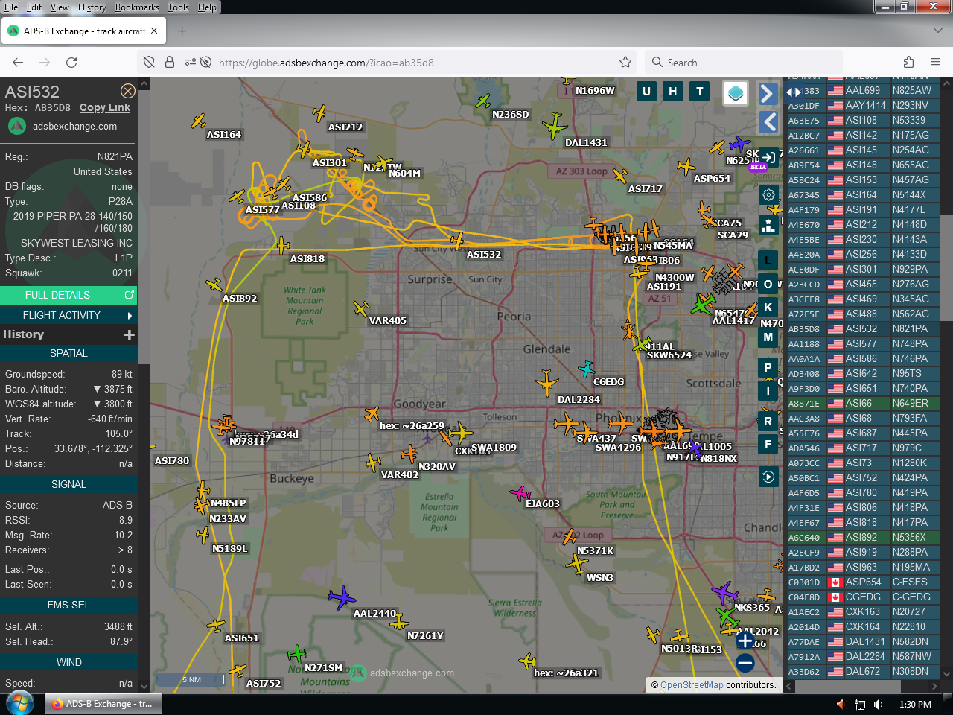Select the EJA603 aircraft icon on map
This screenshot has width=953, height=715.
(x=520, y=493)
